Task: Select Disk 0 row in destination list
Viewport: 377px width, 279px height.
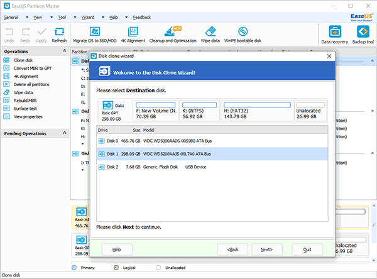Action: click(x=212, y=141)
